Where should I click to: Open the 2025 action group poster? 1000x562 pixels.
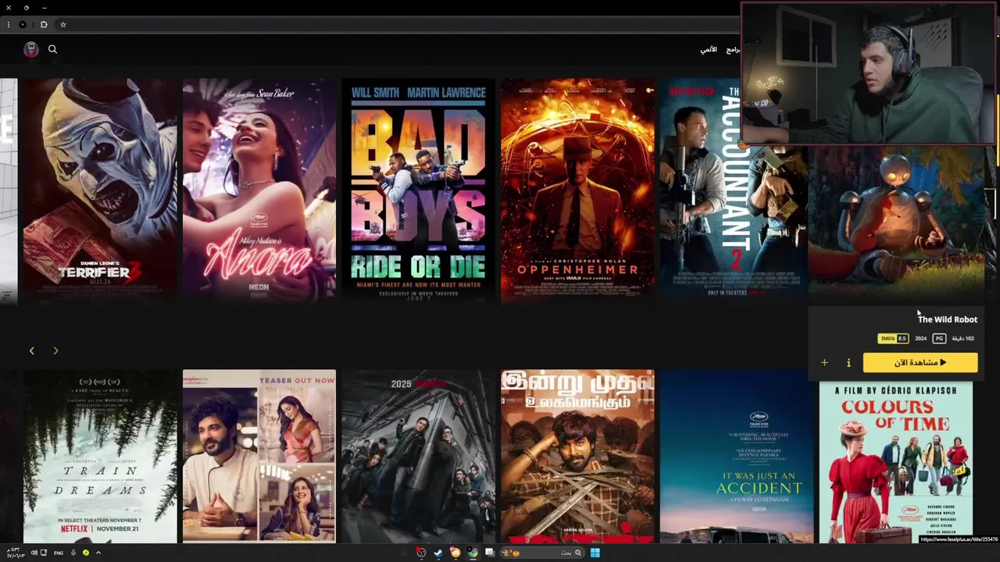tap(418, 456)
